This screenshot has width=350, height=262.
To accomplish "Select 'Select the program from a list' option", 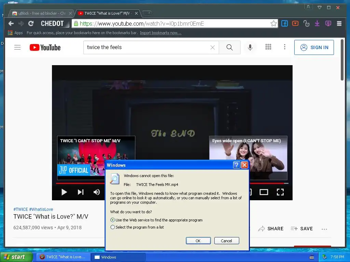I will [x=113, y=227].
